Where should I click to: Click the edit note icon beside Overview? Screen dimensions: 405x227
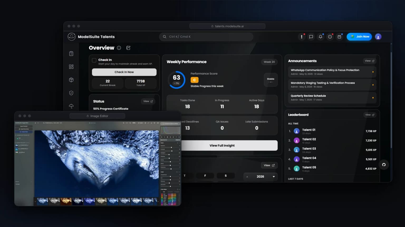click(128, 48)
